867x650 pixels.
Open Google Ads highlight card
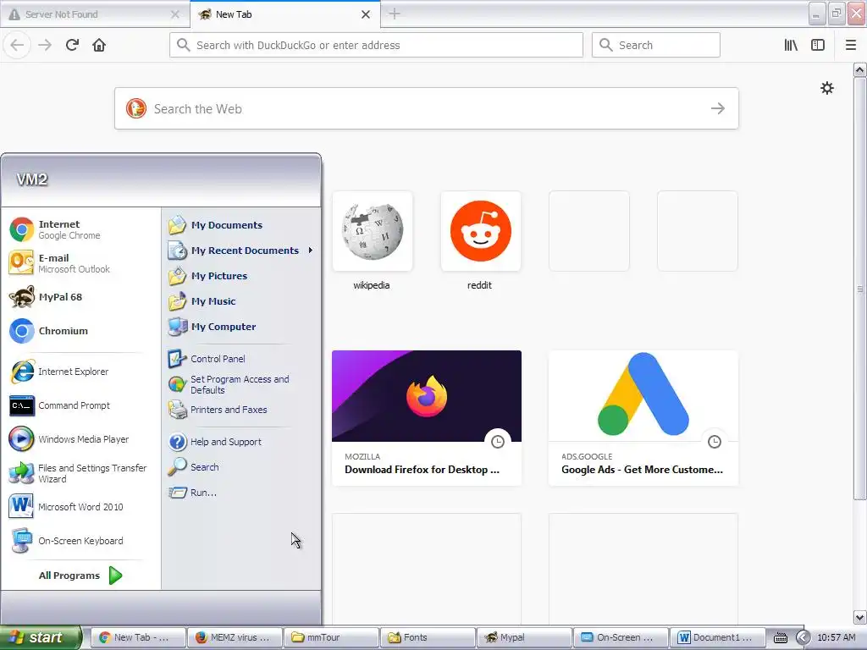643,418
